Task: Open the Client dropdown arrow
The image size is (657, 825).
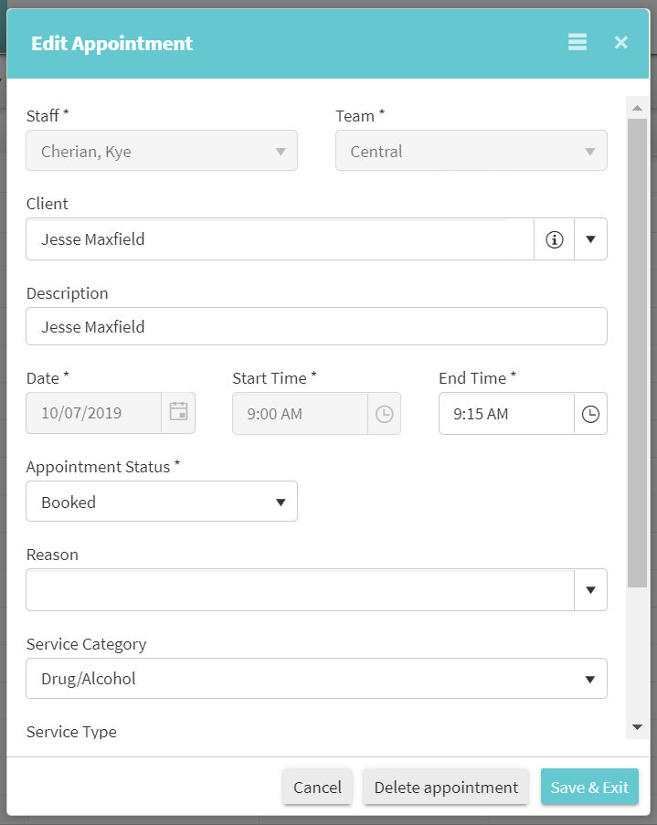Action: tap(590, 239)
